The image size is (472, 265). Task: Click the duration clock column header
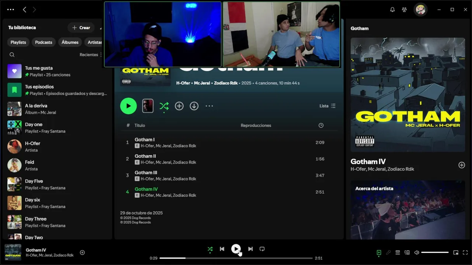click(x=321, y=126)
